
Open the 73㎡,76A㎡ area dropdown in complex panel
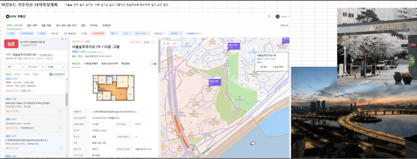click(35, 67)
